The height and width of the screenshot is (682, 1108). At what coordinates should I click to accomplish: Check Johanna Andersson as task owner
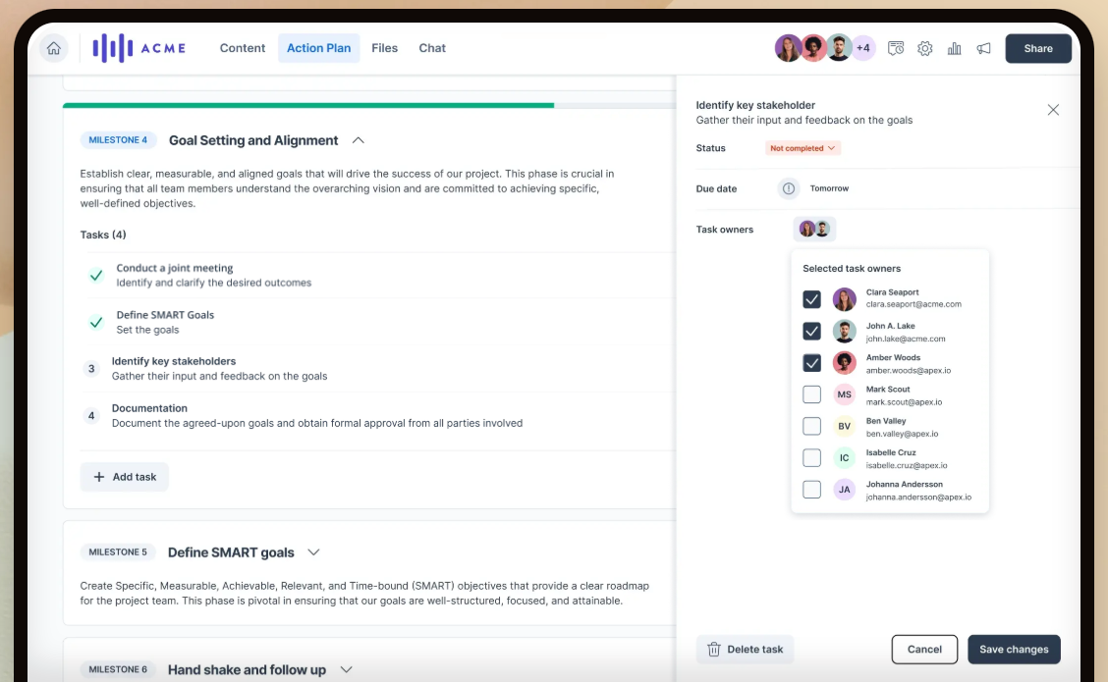[x=812, y=490]
